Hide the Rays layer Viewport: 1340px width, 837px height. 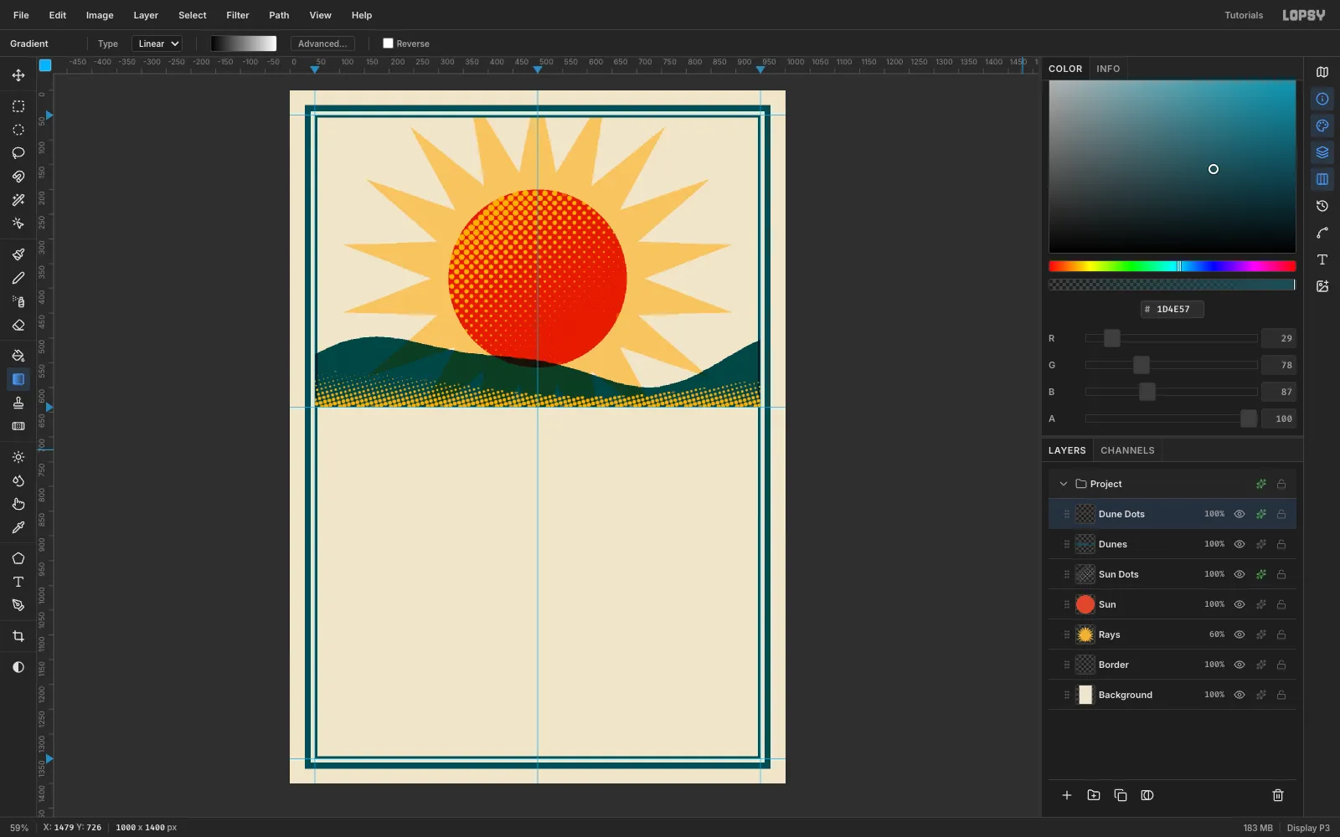tap(1239, 634)
